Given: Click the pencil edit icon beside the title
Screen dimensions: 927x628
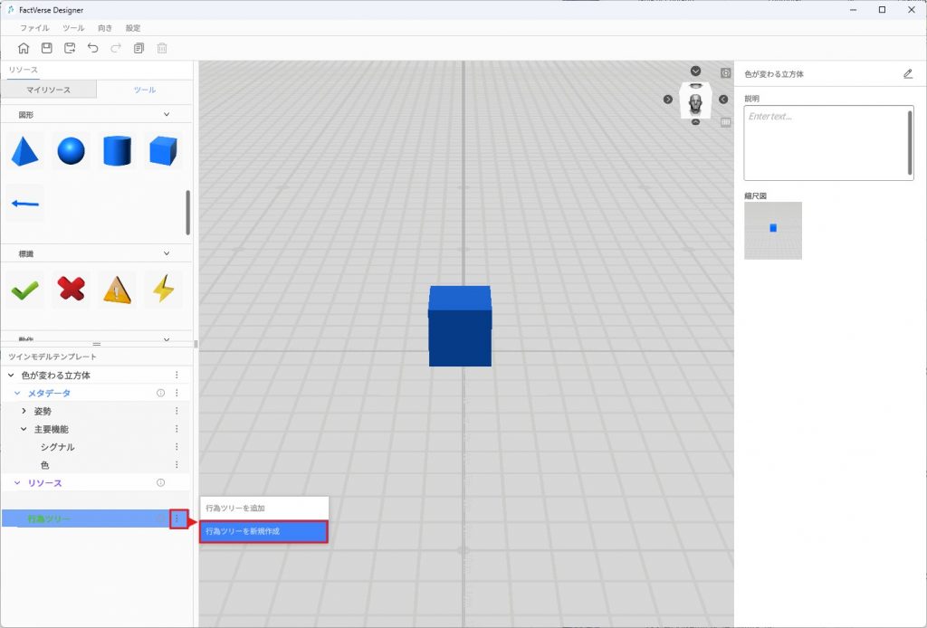Looking at the screenshot, I should pos(908,74).
